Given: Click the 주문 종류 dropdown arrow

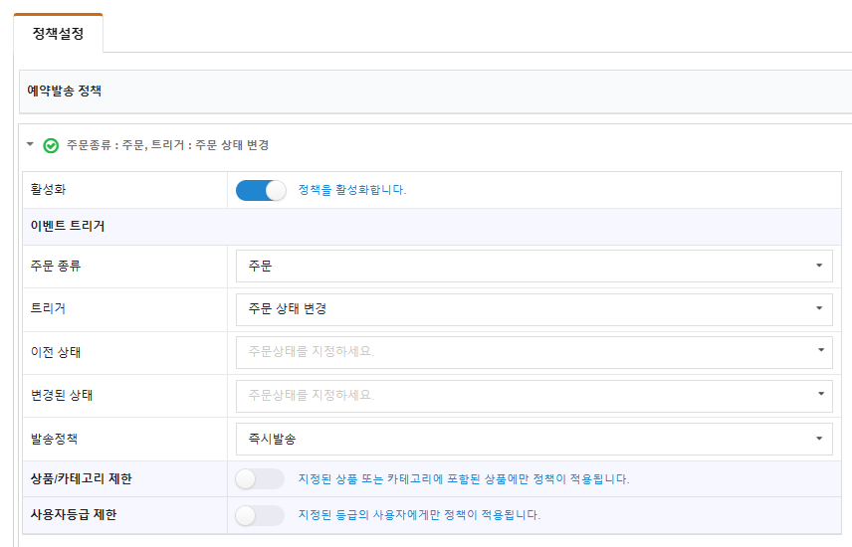Looking at the screenshot, I should 819,266.
